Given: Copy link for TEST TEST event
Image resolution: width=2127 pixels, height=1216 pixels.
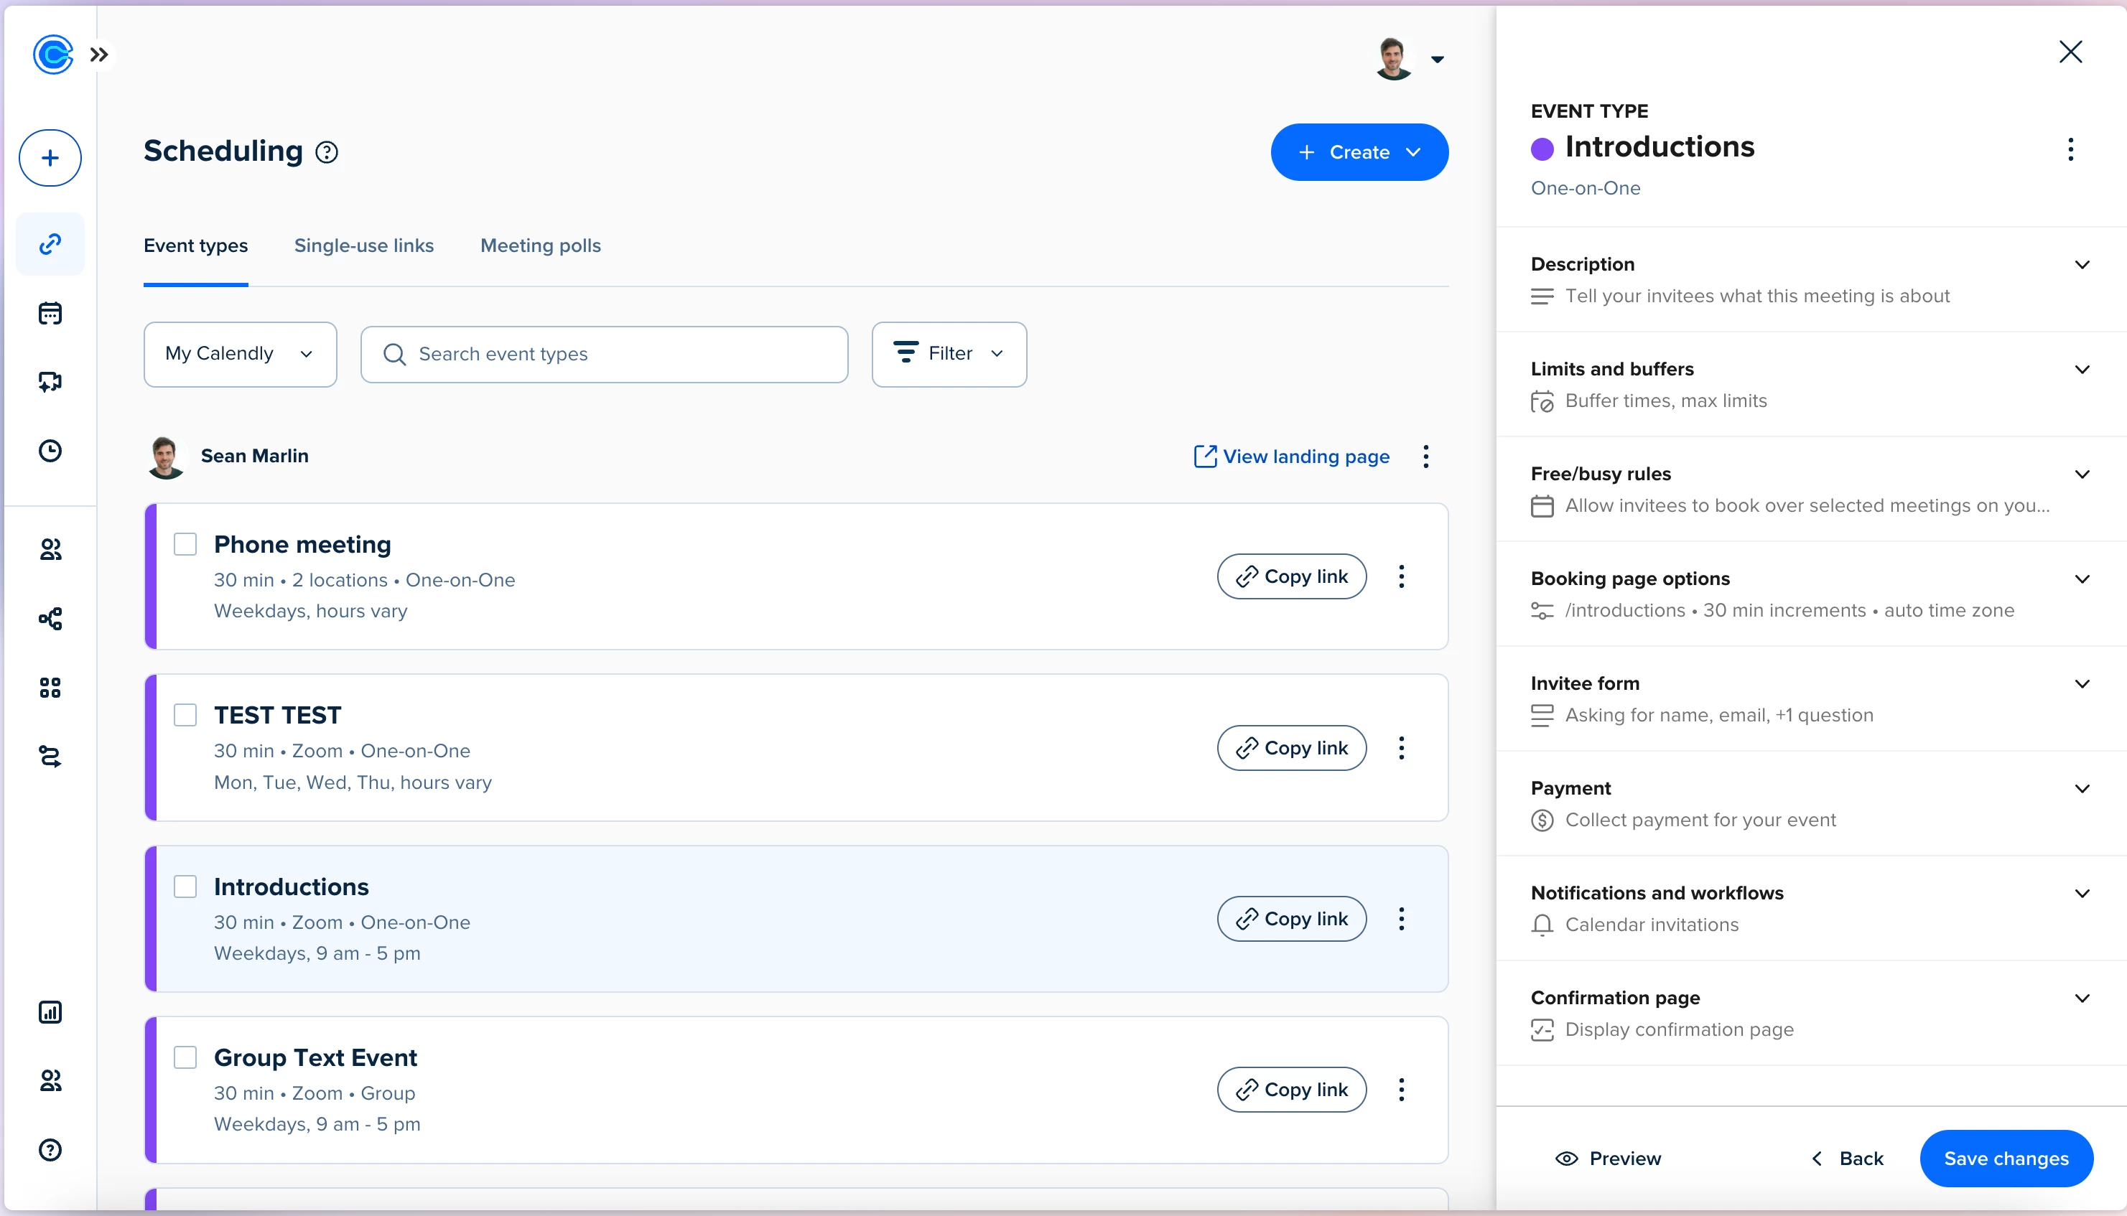Looking at the screenshot, I should pos(1292,747).
